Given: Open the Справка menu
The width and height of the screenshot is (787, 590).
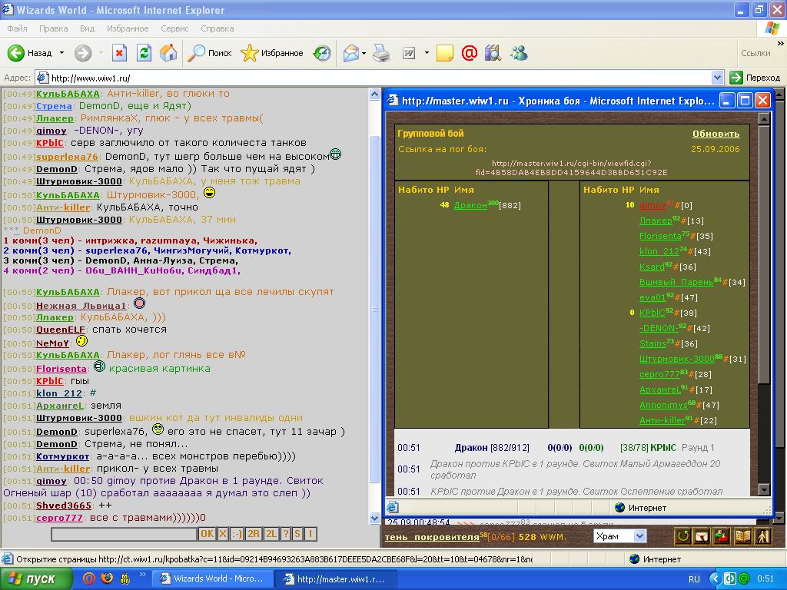Looking at the screenshot, I should (x=218, y=28).
